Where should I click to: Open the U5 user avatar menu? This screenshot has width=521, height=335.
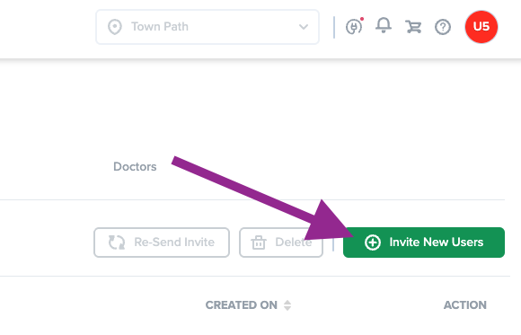(481, 27)
